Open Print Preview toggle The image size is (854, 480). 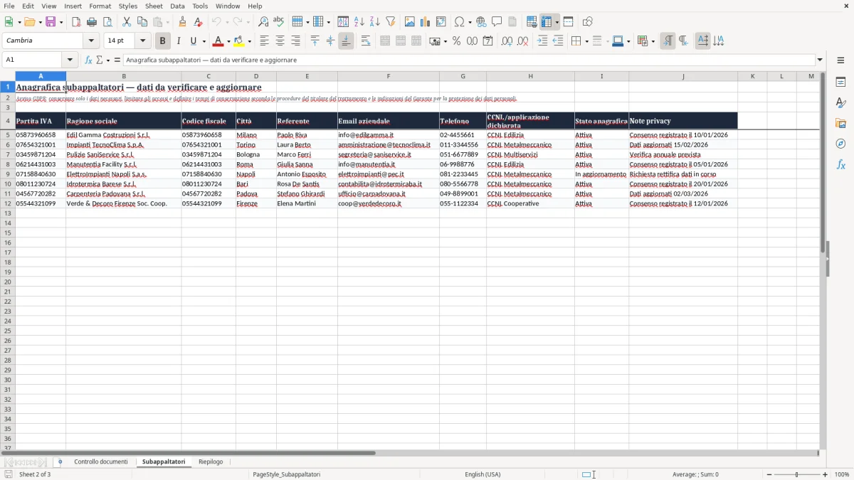pos(107,22)
